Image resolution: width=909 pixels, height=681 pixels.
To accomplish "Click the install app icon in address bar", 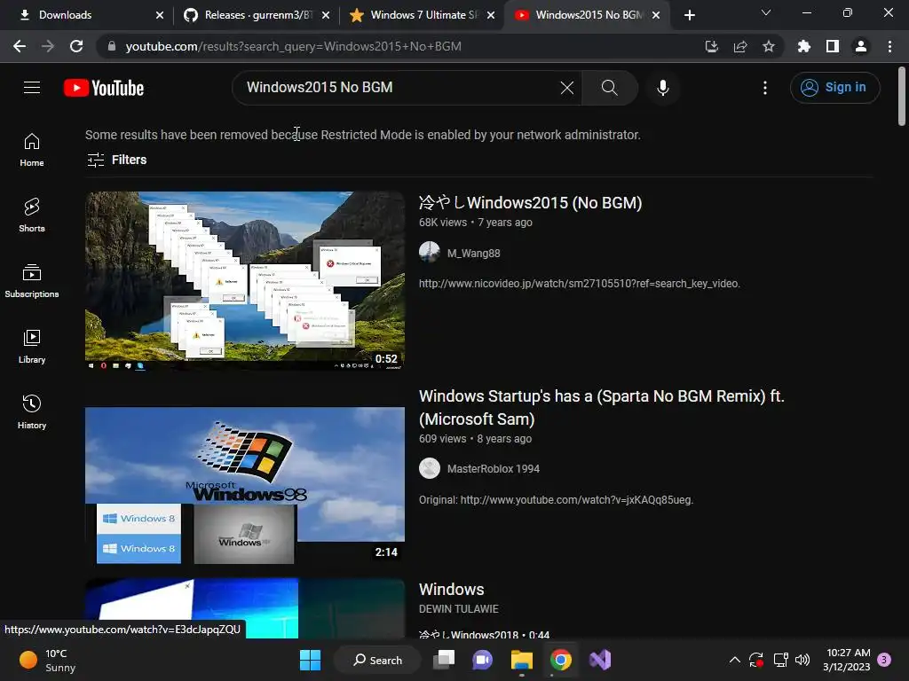I will pyautogui.click(x=711, y=46).
